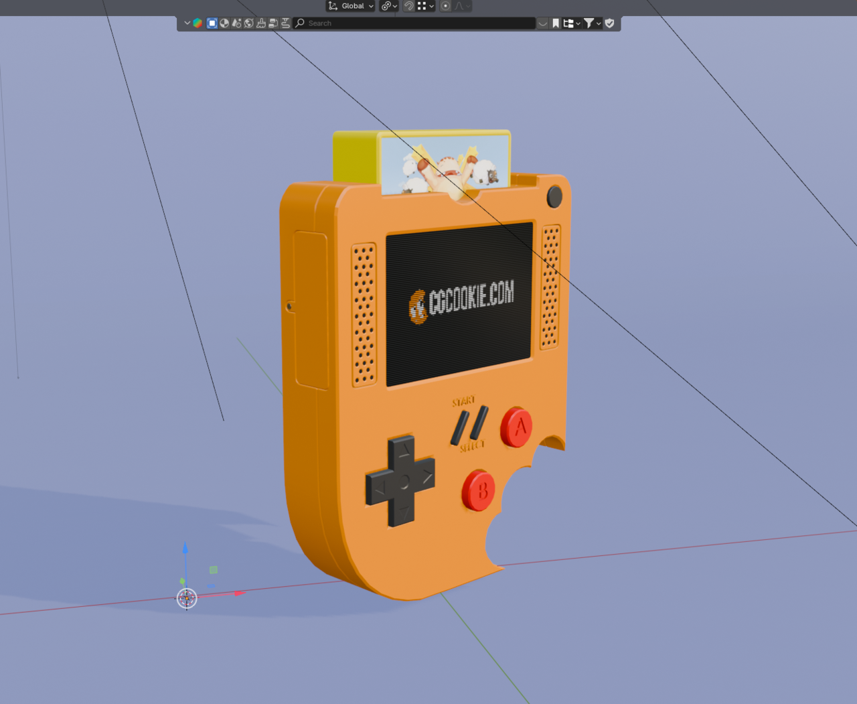857x704 pixels.
Task: Toggle the winding line style filter icon
Action: 285,23
